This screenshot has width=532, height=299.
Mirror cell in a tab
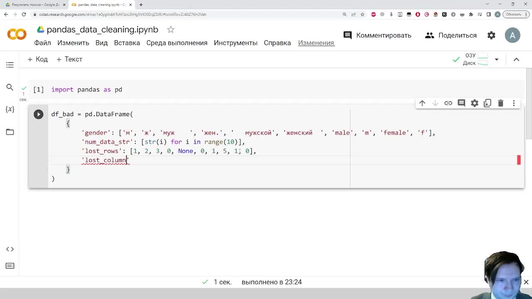tap(488, 103)
